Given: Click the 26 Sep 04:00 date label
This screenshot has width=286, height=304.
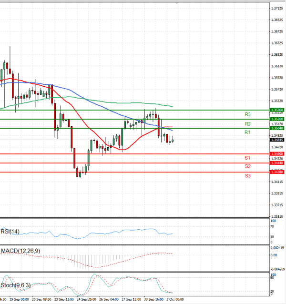Looking at the screenshot, I should point(109,299).
